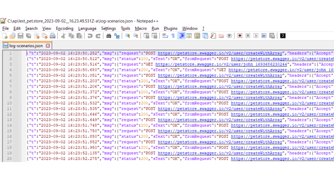The width and height of the screenshot is (334, 179).
Task: Print the document with the printer icon
Action: click(53, 36)
